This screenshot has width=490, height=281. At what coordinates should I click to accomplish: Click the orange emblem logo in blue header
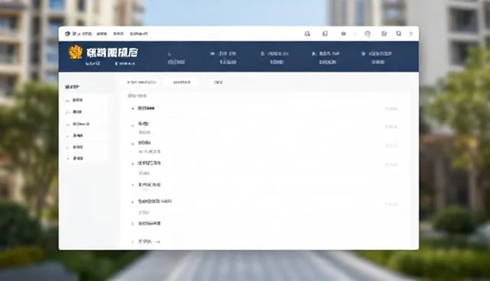coord(75,53)
